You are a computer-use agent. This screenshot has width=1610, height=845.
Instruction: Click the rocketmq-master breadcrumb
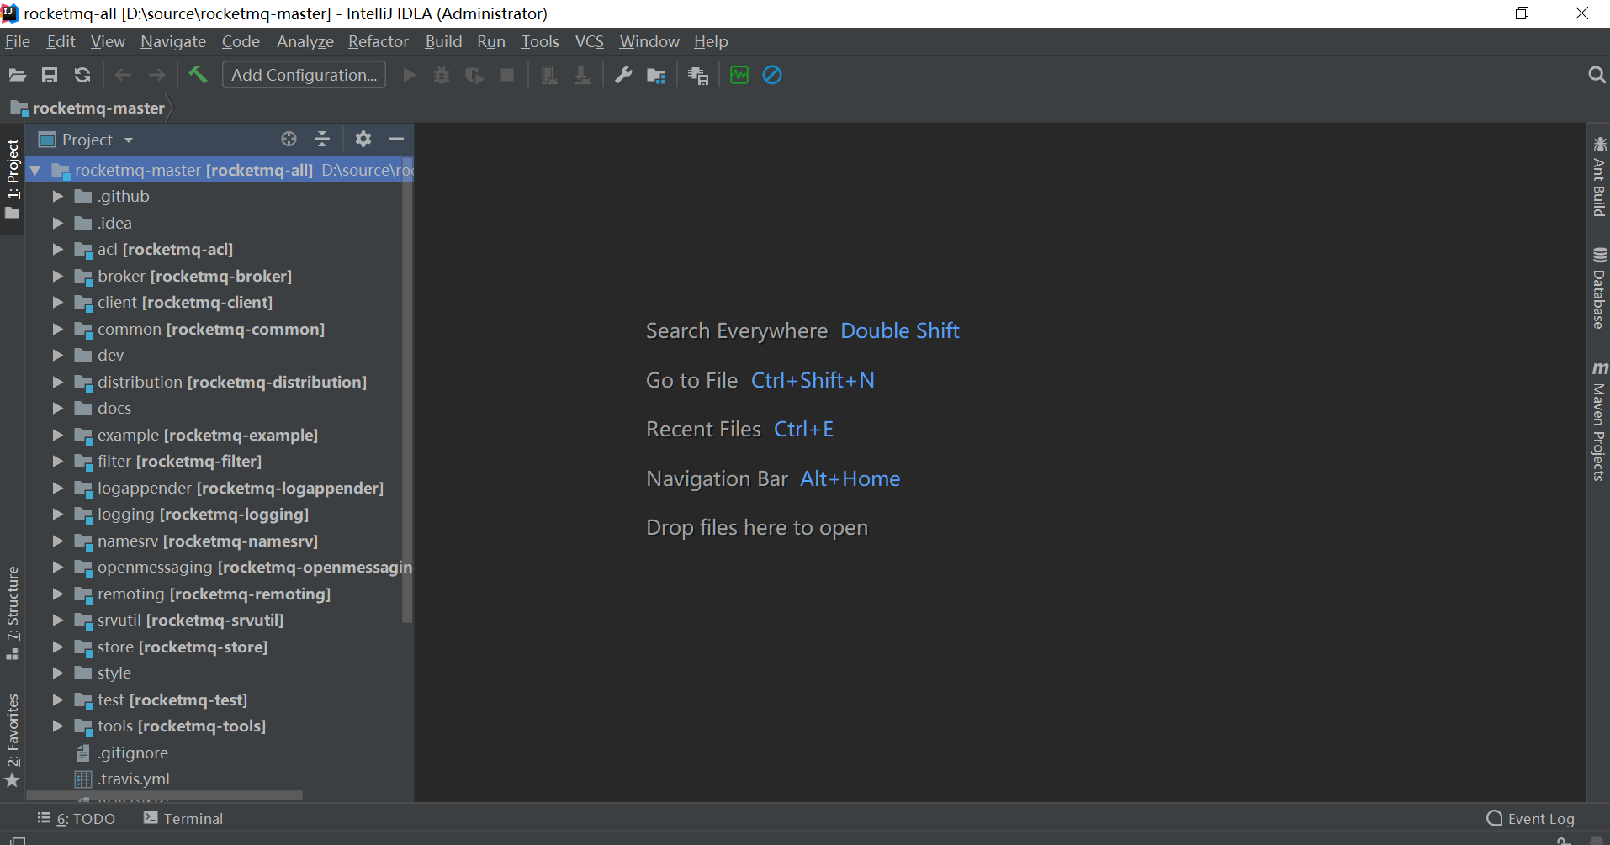(87, 108)
